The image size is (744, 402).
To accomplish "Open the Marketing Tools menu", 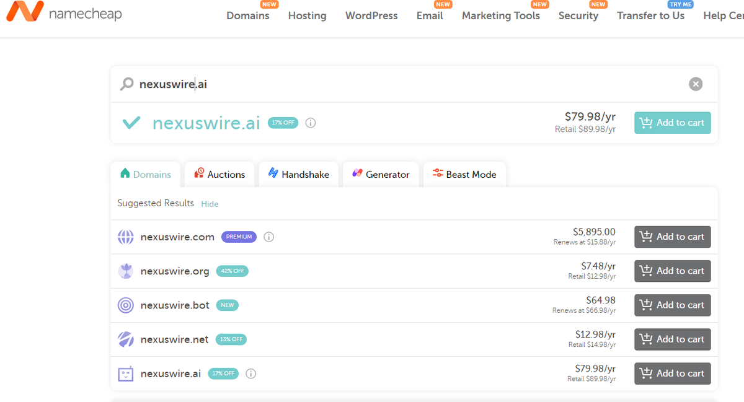I will [501, 15].
